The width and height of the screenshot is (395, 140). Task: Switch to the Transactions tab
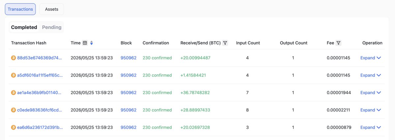[x=20, y=9]
